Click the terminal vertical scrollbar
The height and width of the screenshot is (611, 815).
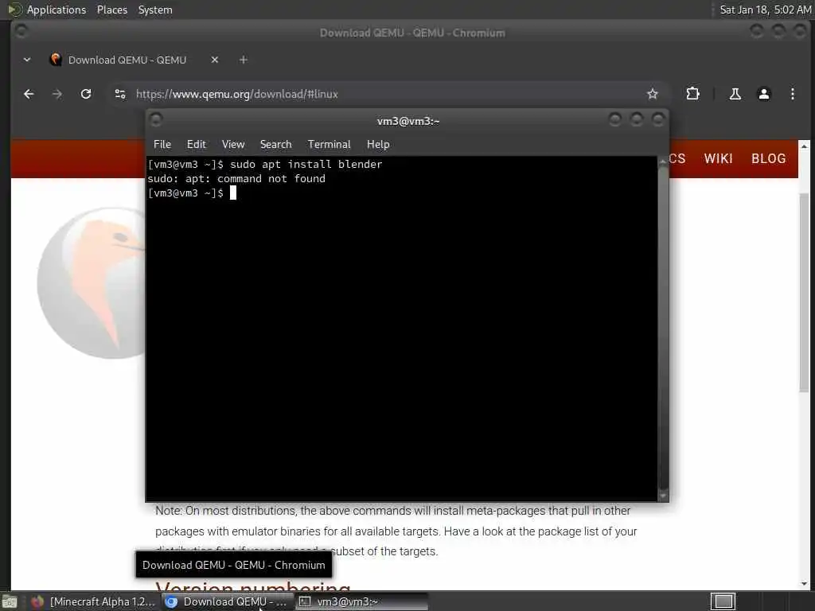coord(663,327)
